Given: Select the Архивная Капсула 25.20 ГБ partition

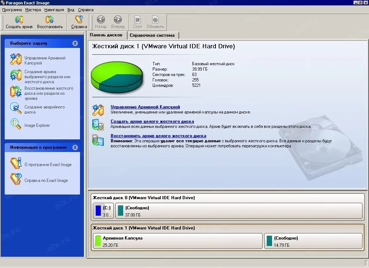Looking at the screenshot, I should [x=178, y=241].
